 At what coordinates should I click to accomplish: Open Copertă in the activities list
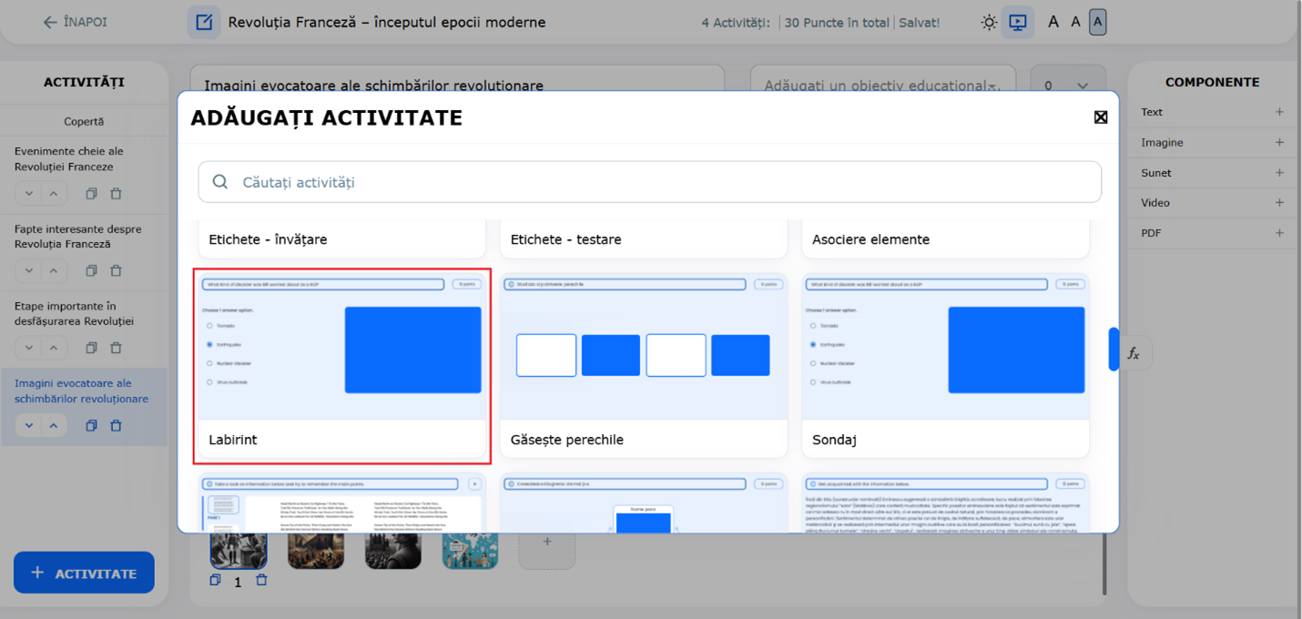click(84, 121)
